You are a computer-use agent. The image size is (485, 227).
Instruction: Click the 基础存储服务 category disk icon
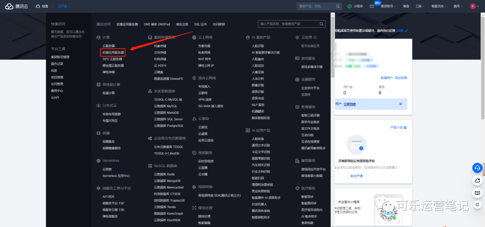(x=150, y=37)
